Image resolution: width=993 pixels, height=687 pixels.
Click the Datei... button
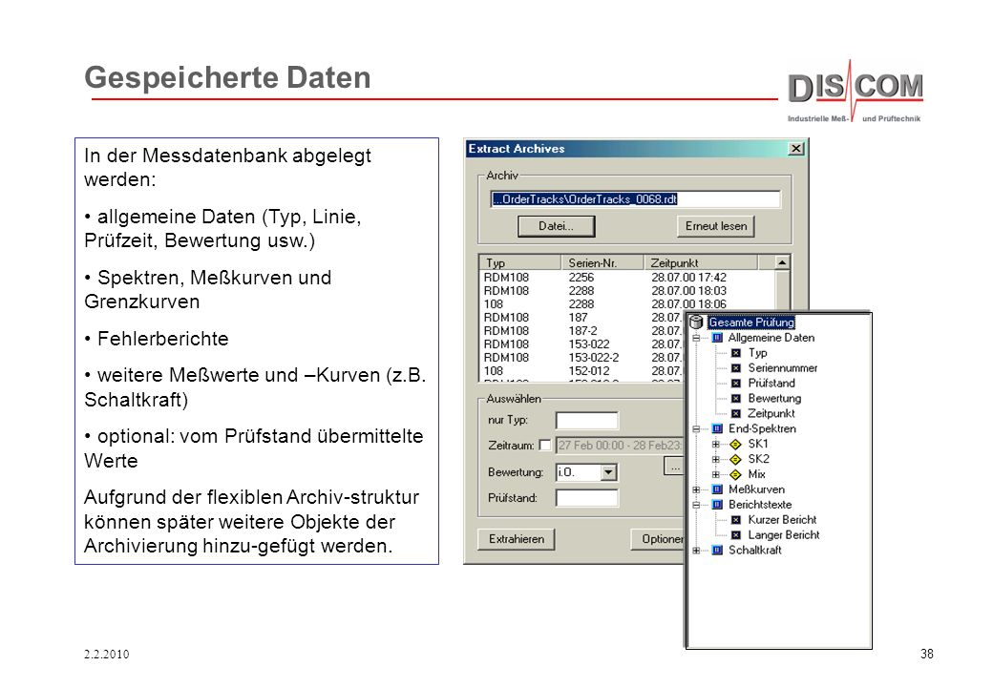tap(556, 226)
